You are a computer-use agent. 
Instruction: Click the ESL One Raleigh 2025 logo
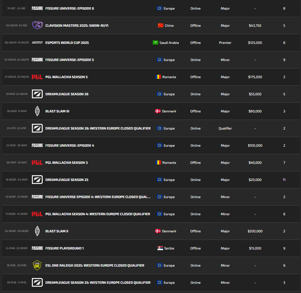[37, 265]
